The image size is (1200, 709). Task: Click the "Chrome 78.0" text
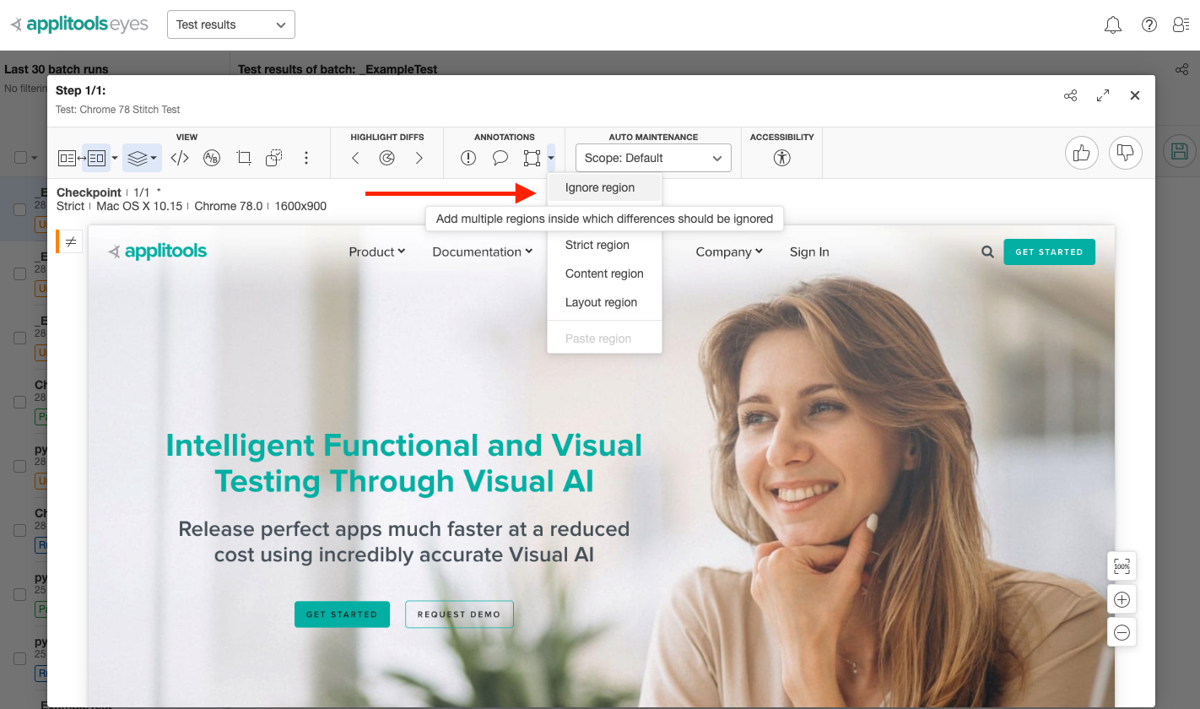coord(229,206)
